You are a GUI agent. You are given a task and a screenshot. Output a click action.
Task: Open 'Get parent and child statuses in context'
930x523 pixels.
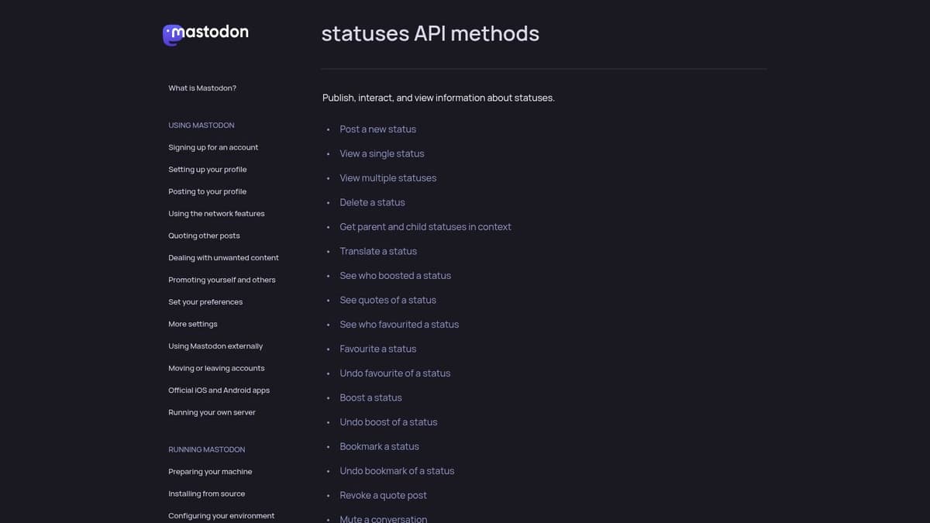[x=425, y=227]
